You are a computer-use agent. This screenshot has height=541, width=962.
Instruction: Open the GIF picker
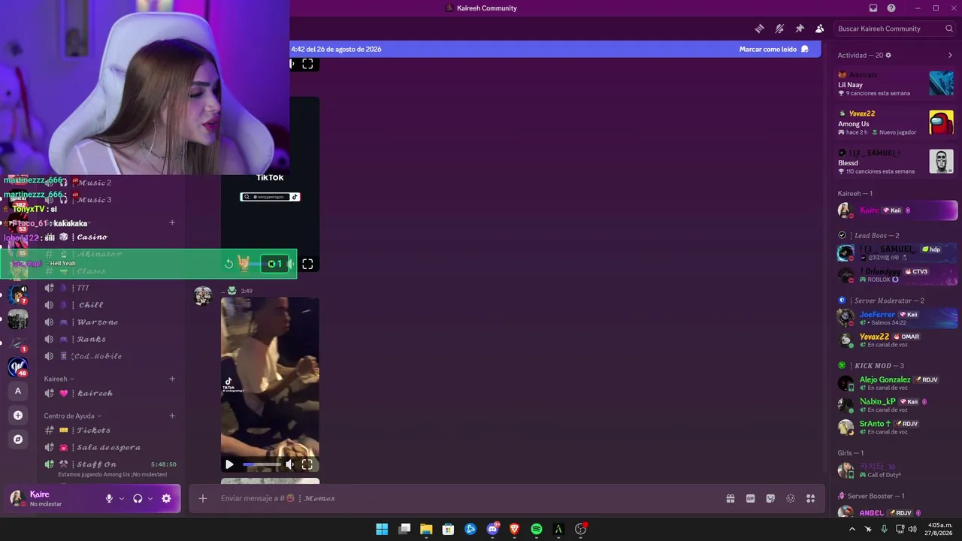point(750,498)
